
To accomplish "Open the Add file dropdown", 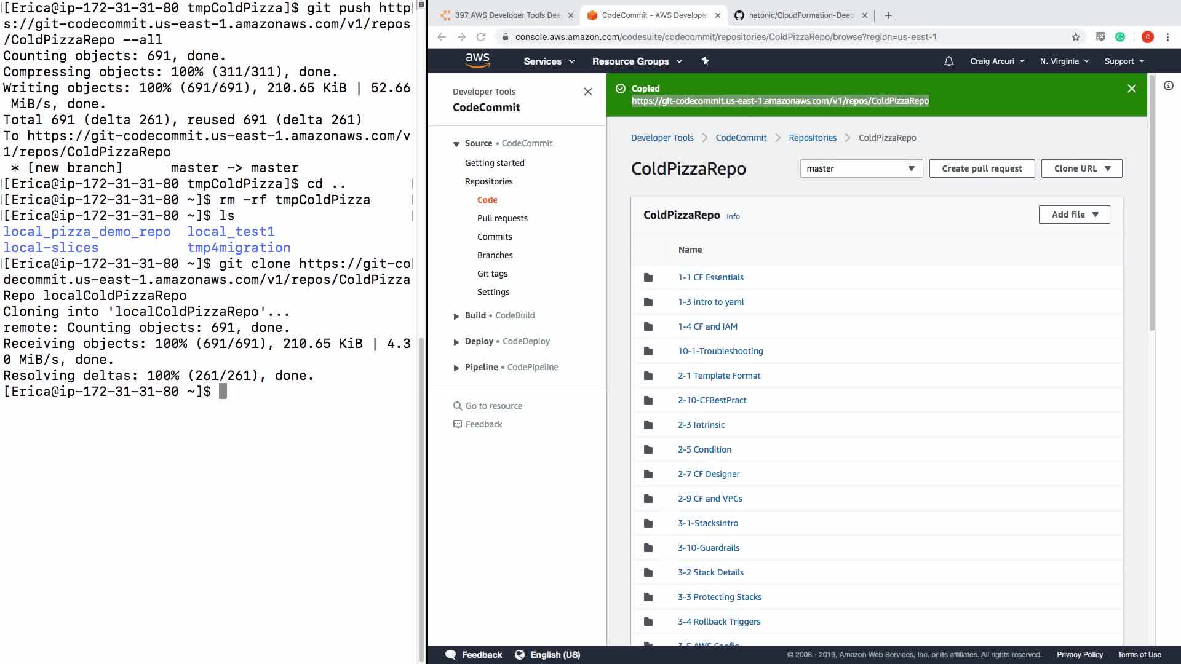I will tap(1074, 215).
